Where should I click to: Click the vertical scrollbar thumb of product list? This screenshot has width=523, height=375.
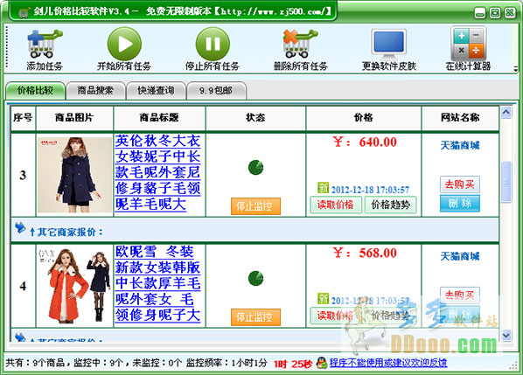point(506,182)
